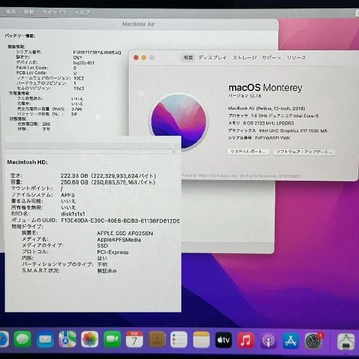Screen dimensions: 359x359
Task: Open the ヘルプ menu
Action: 83,13
